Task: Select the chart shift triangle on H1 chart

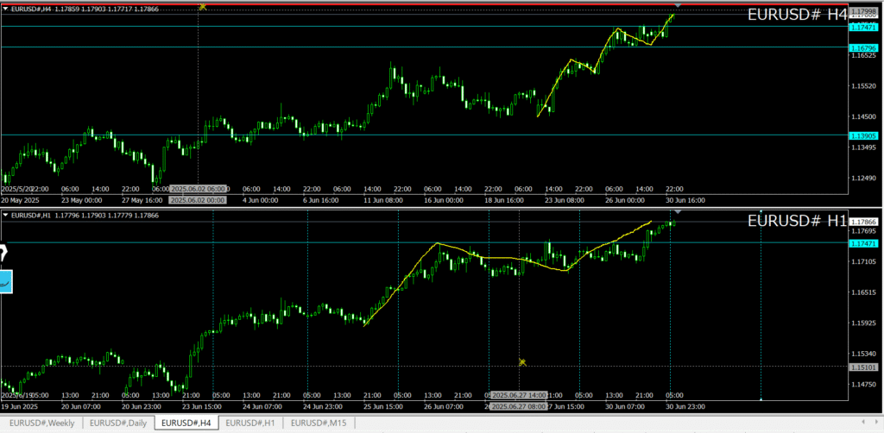Action: (678, 211)
